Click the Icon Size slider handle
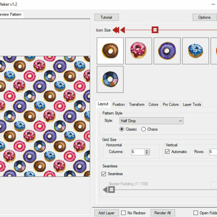The image size is (217, 217). (155, 30)
